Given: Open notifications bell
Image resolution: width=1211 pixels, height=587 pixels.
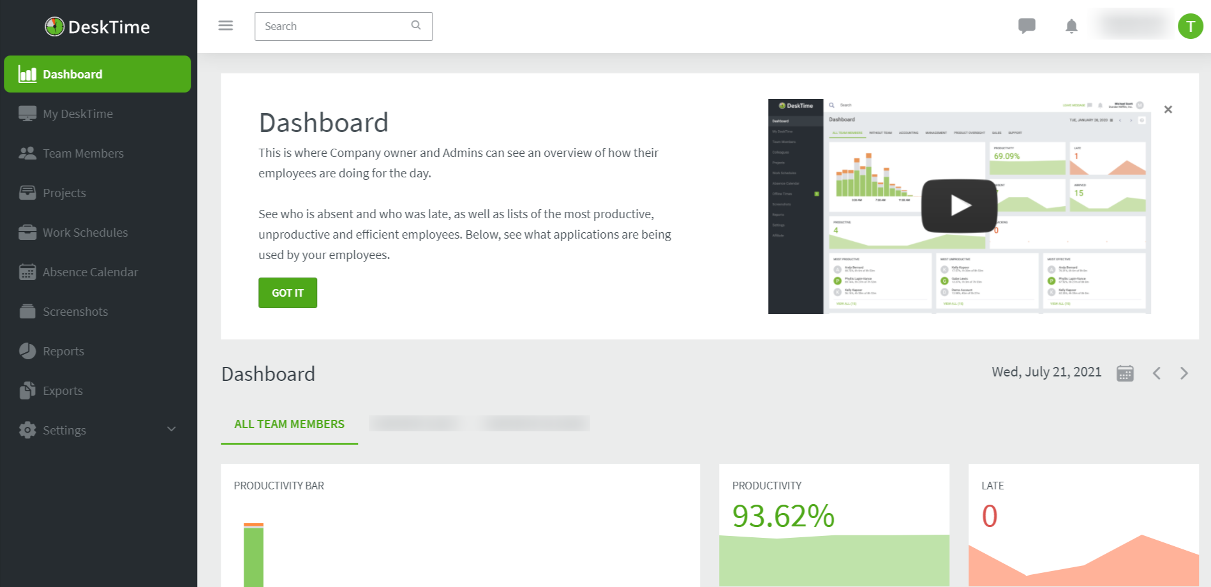Looking at the screenshot, I should [x=1071, y=26].
